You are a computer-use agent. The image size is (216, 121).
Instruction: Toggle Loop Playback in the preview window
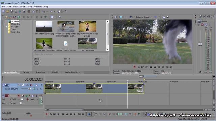[x=139, y=67]
